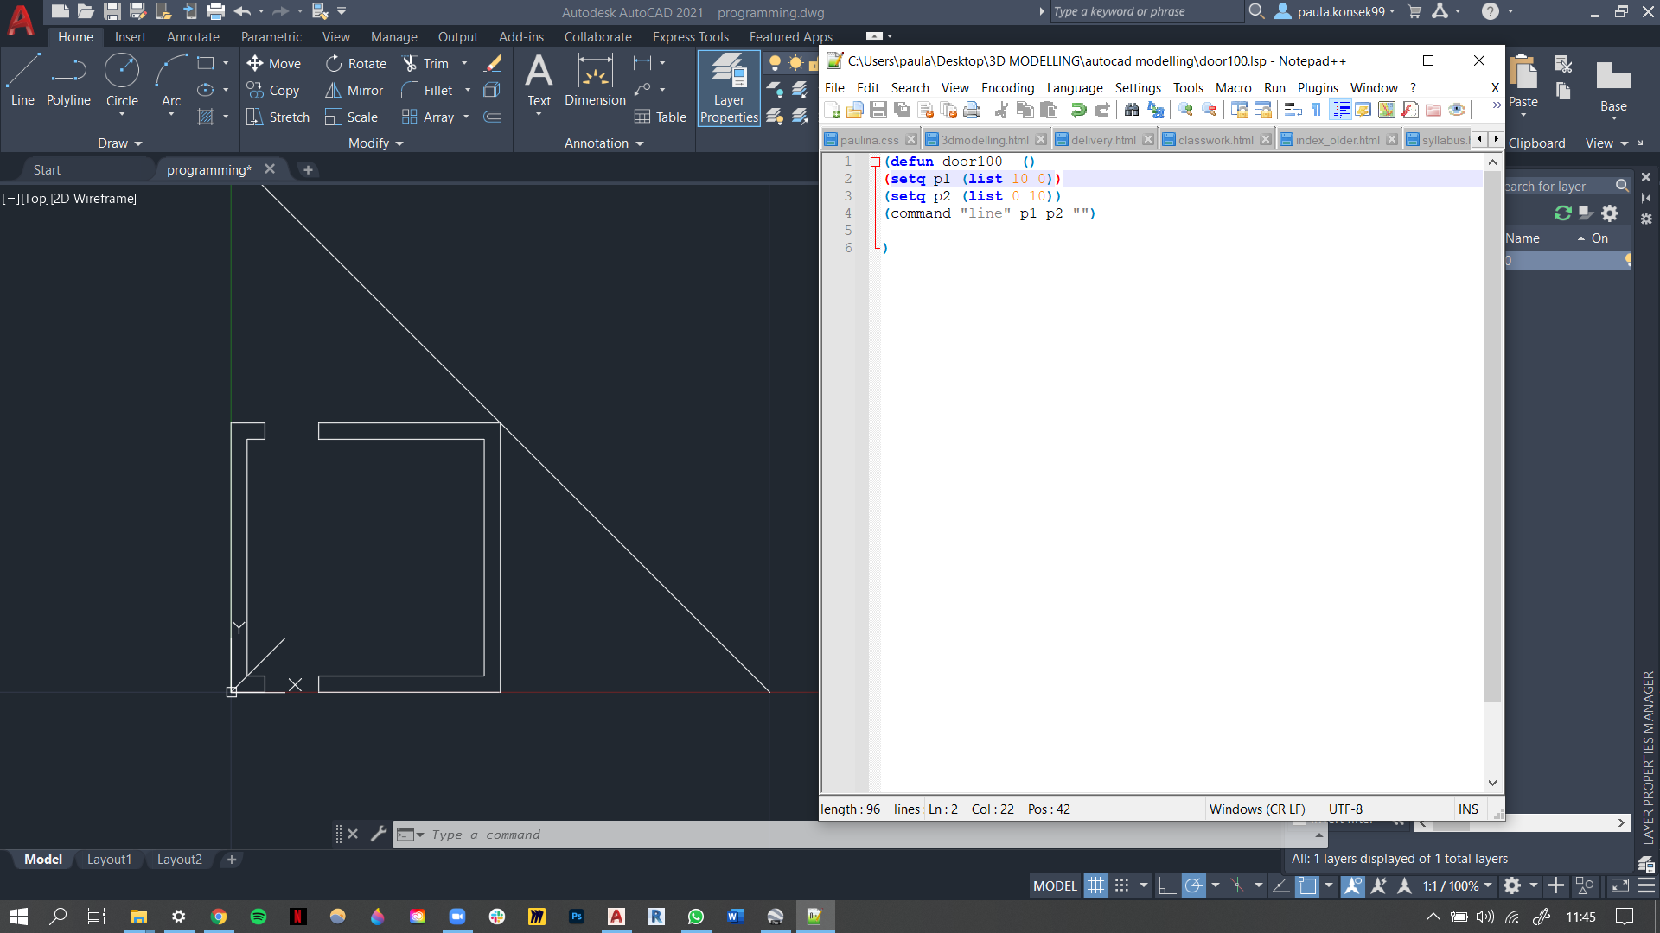Toggle object snap in status bar
1660x933 pixels.
point(1307,885)
